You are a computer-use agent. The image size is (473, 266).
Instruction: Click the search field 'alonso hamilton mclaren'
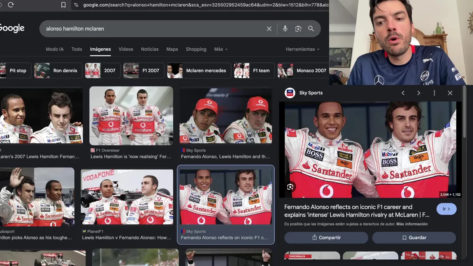pyautogui.click(x=153, y=28)
